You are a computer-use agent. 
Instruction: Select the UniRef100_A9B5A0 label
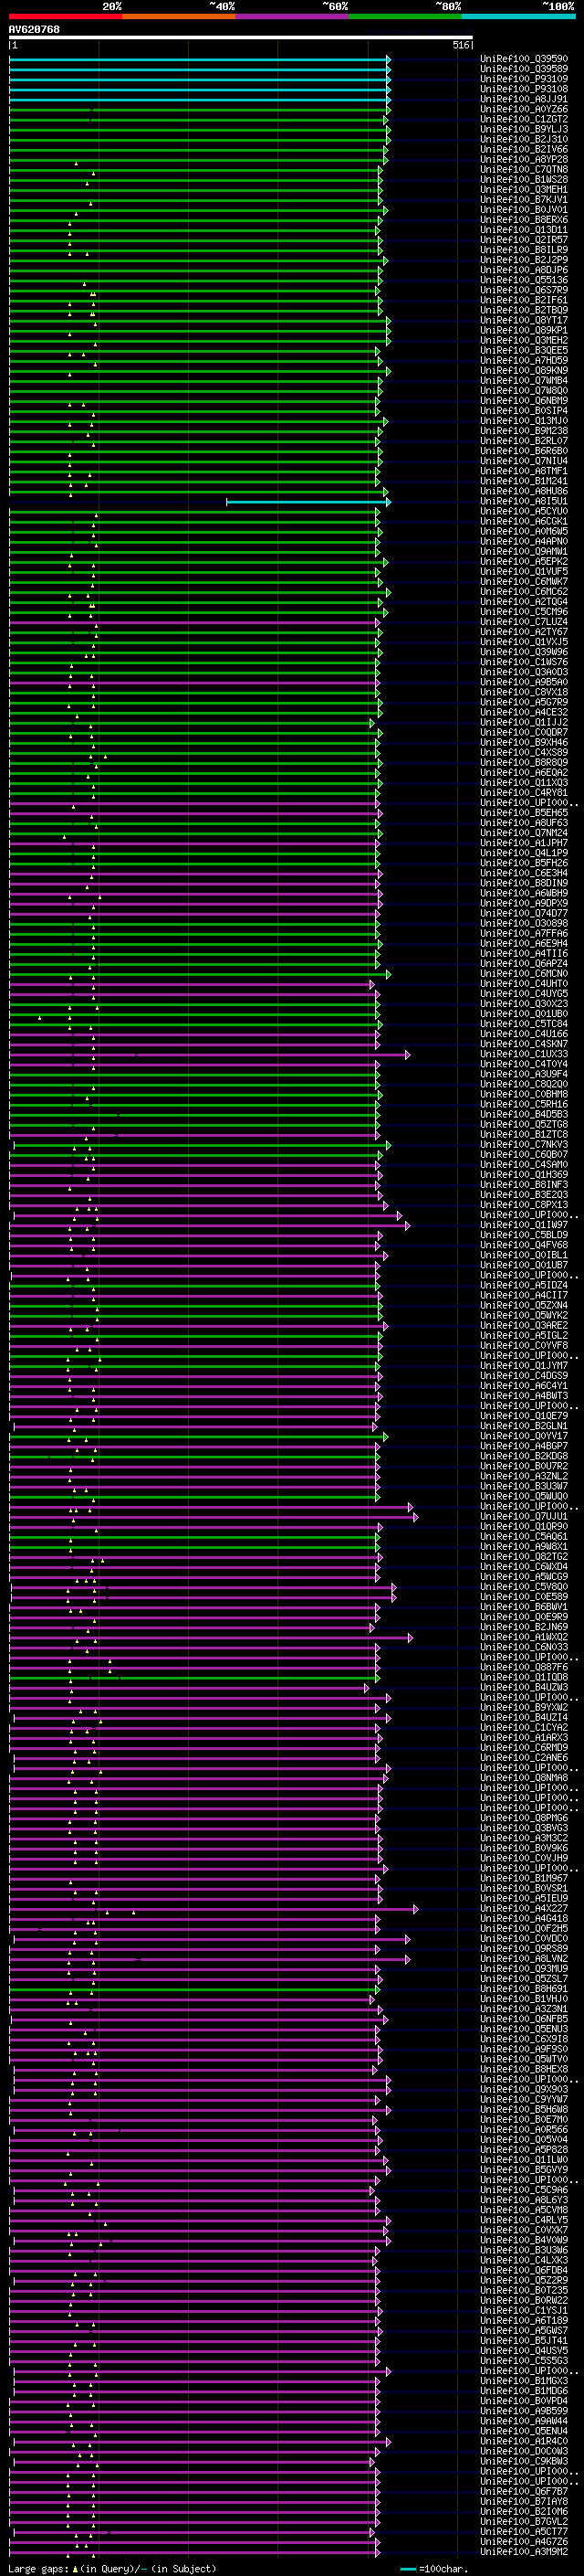(x=524, y=682)
